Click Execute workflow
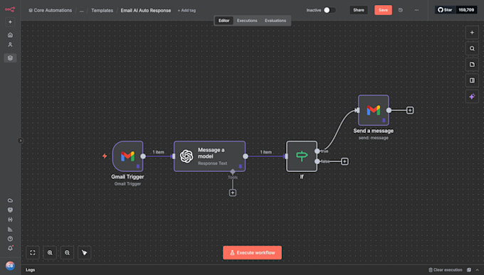 click(252, 252)
